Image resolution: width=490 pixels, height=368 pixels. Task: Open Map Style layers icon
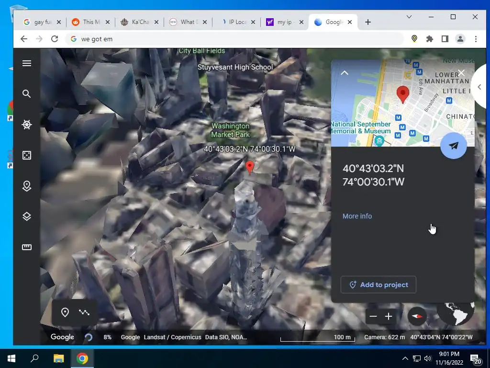coord(27,217)
